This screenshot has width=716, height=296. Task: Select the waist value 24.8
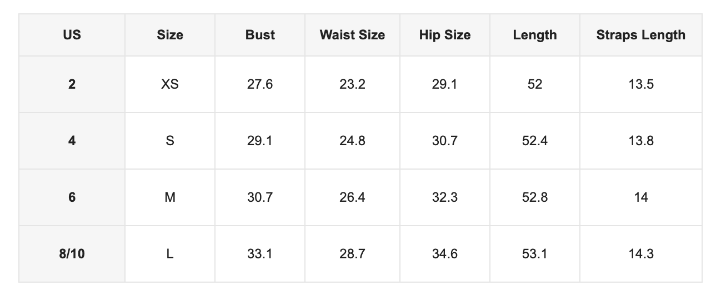coord(352,141)
